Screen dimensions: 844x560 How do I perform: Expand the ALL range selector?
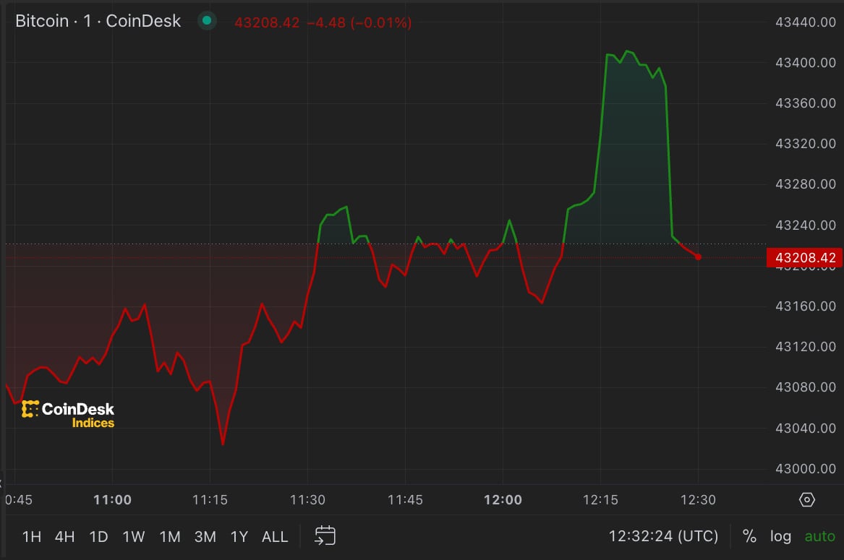click(x=275, y=536)
